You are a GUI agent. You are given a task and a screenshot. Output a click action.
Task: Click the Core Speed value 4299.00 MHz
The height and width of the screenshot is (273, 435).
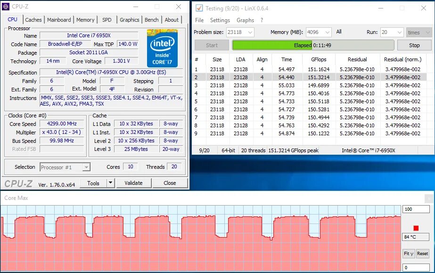pyautogui.click(x=62, y=124)
